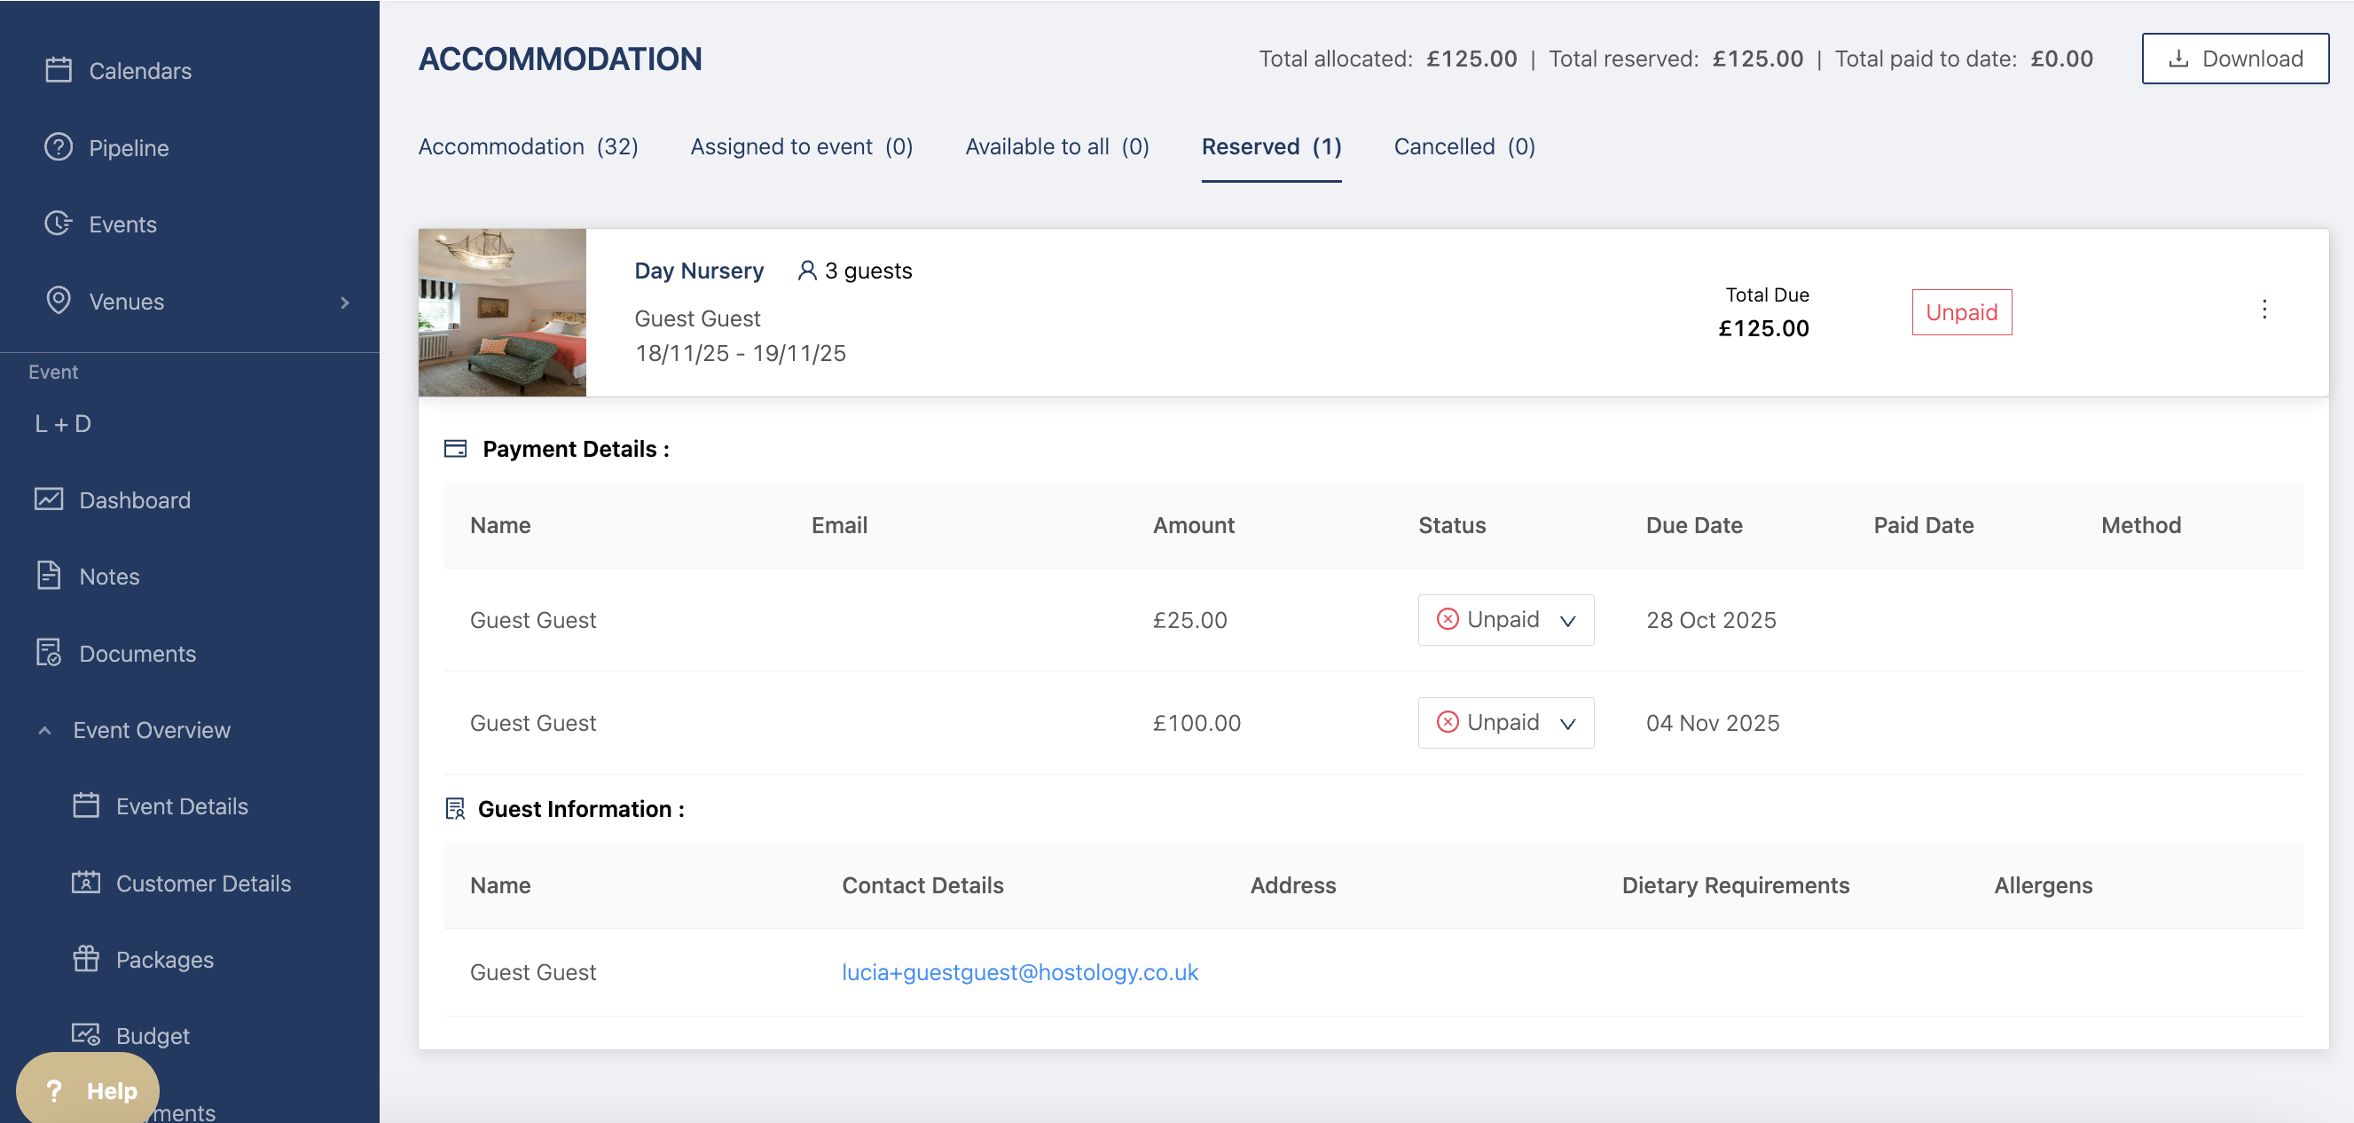
Task: Open Pipeline via its sidebar icon
Action: point(59,147)
